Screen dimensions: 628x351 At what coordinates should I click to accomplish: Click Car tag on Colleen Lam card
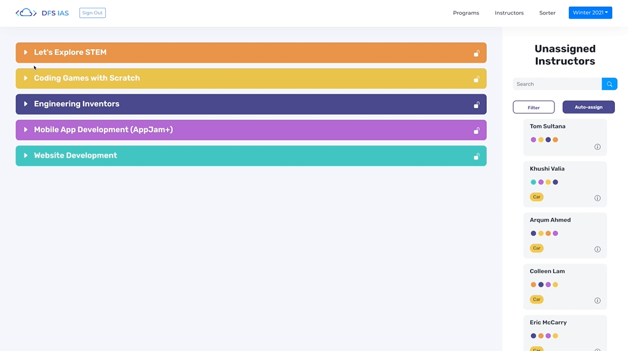click(536, 300)
